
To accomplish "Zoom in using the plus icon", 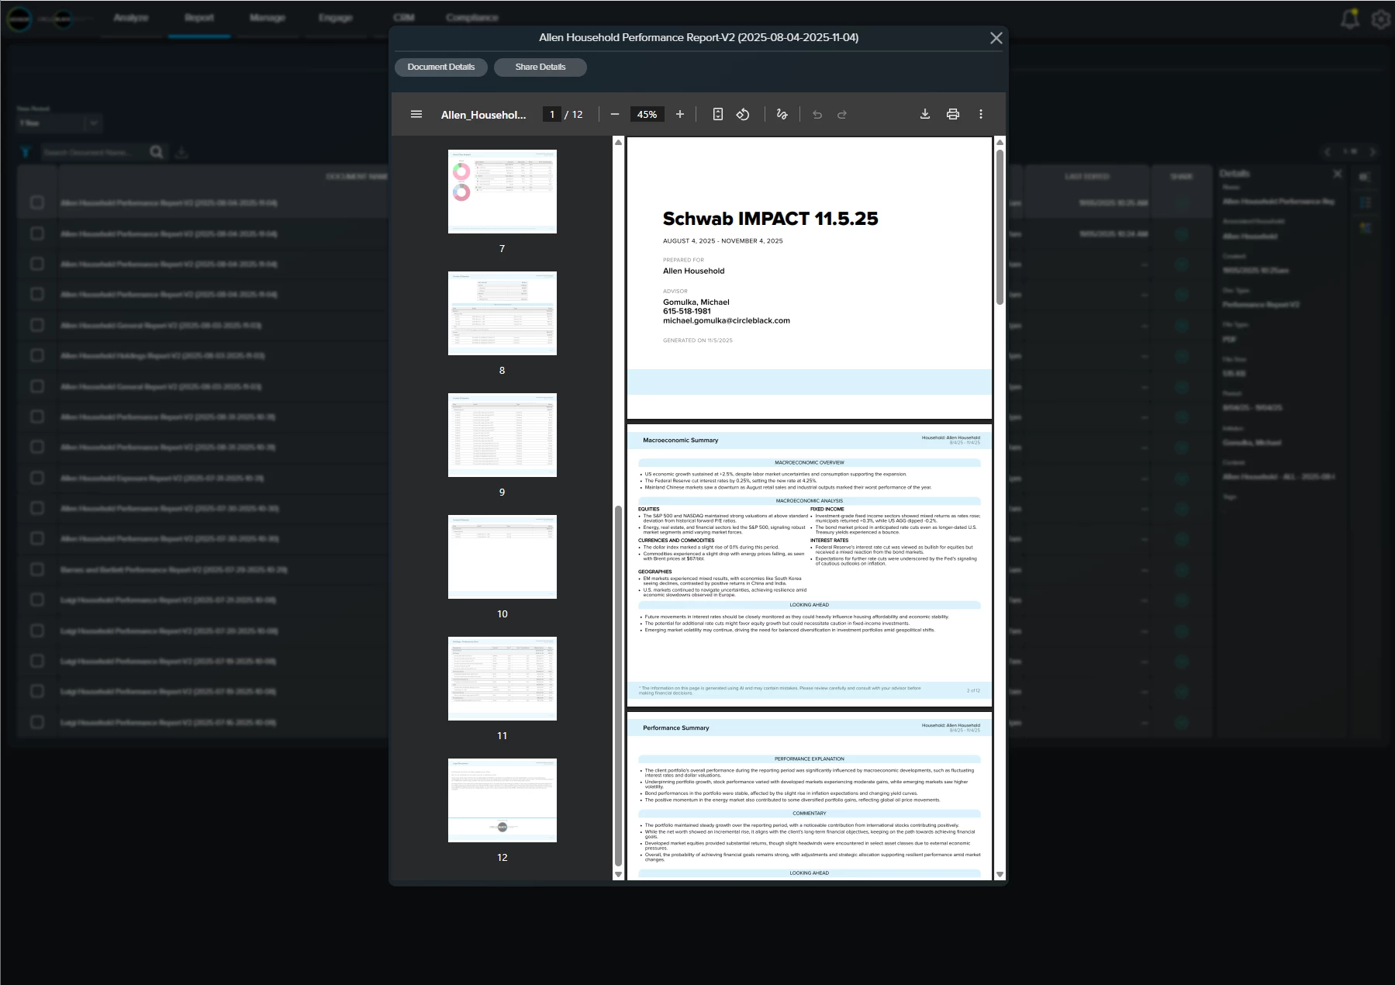I will click(680, 114).
